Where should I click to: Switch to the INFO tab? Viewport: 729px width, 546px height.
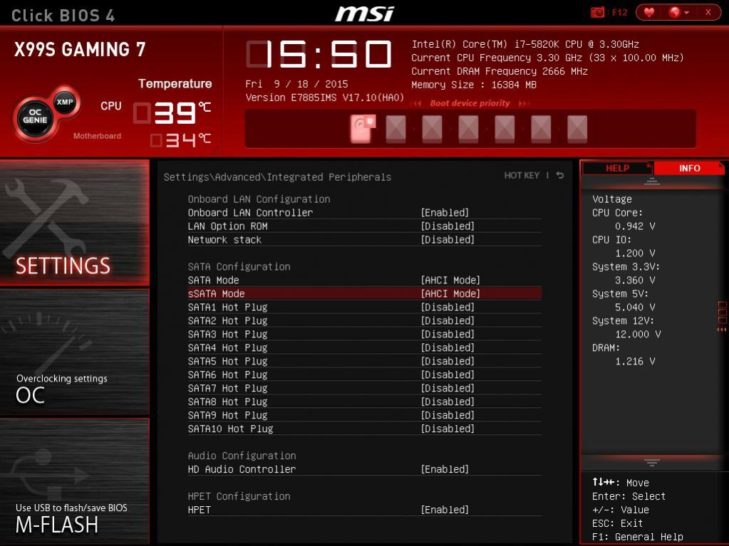click(689, 168)
